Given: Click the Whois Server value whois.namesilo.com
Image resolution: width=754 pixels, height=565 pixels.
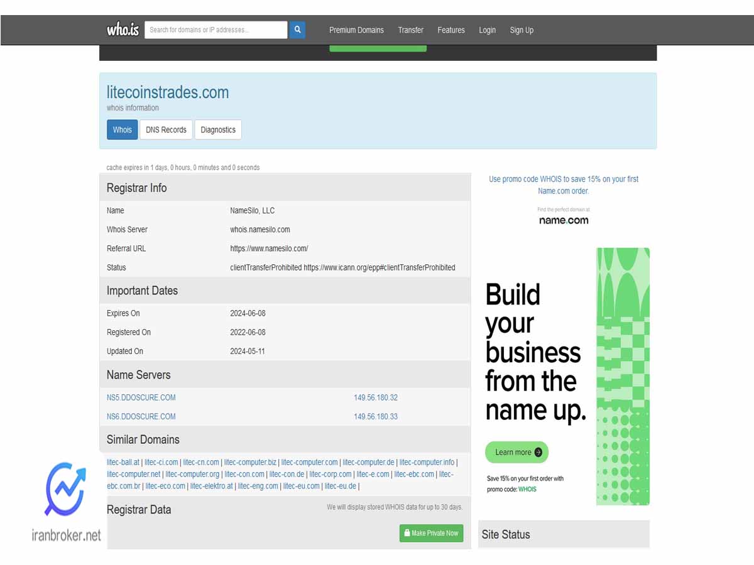Looking at the screenshot, I should [x=260, y=229].
